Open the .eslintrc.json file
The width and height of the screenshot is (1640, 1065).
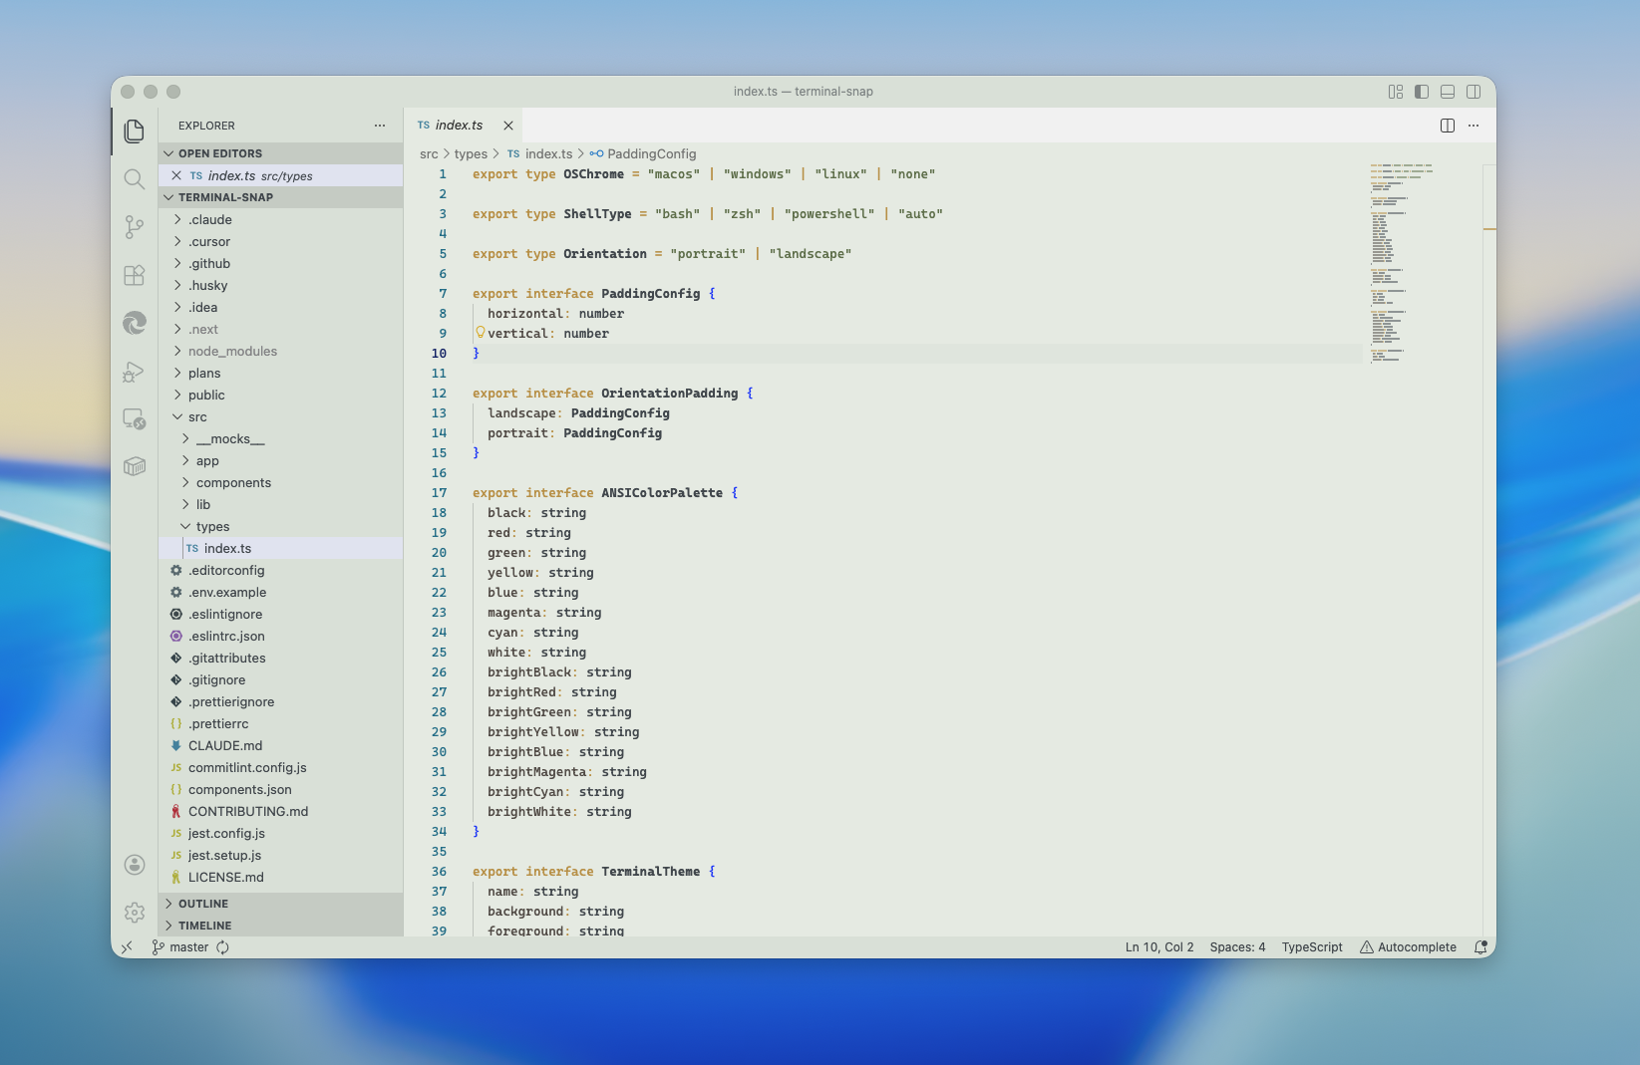click(281, 636)
